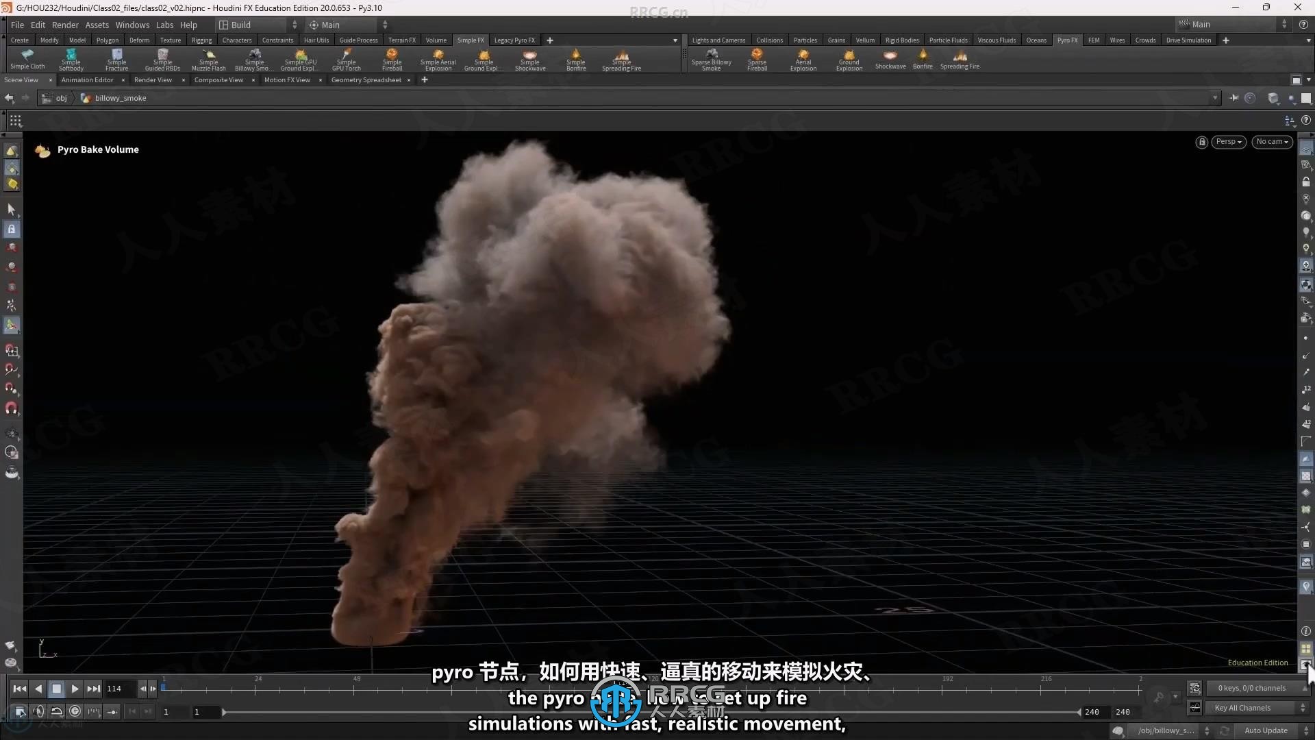The height and width of the screenshot is (740, 1315).
Task: Open the Build desktop dropdown
Action: tap(258, 25)
